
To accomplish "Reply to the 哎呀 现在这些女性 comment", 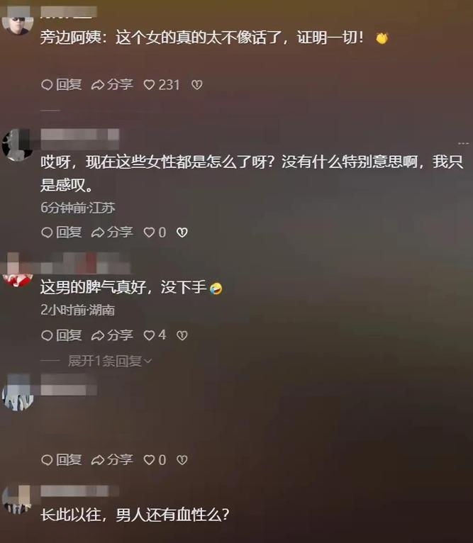I will pos(61,232).
